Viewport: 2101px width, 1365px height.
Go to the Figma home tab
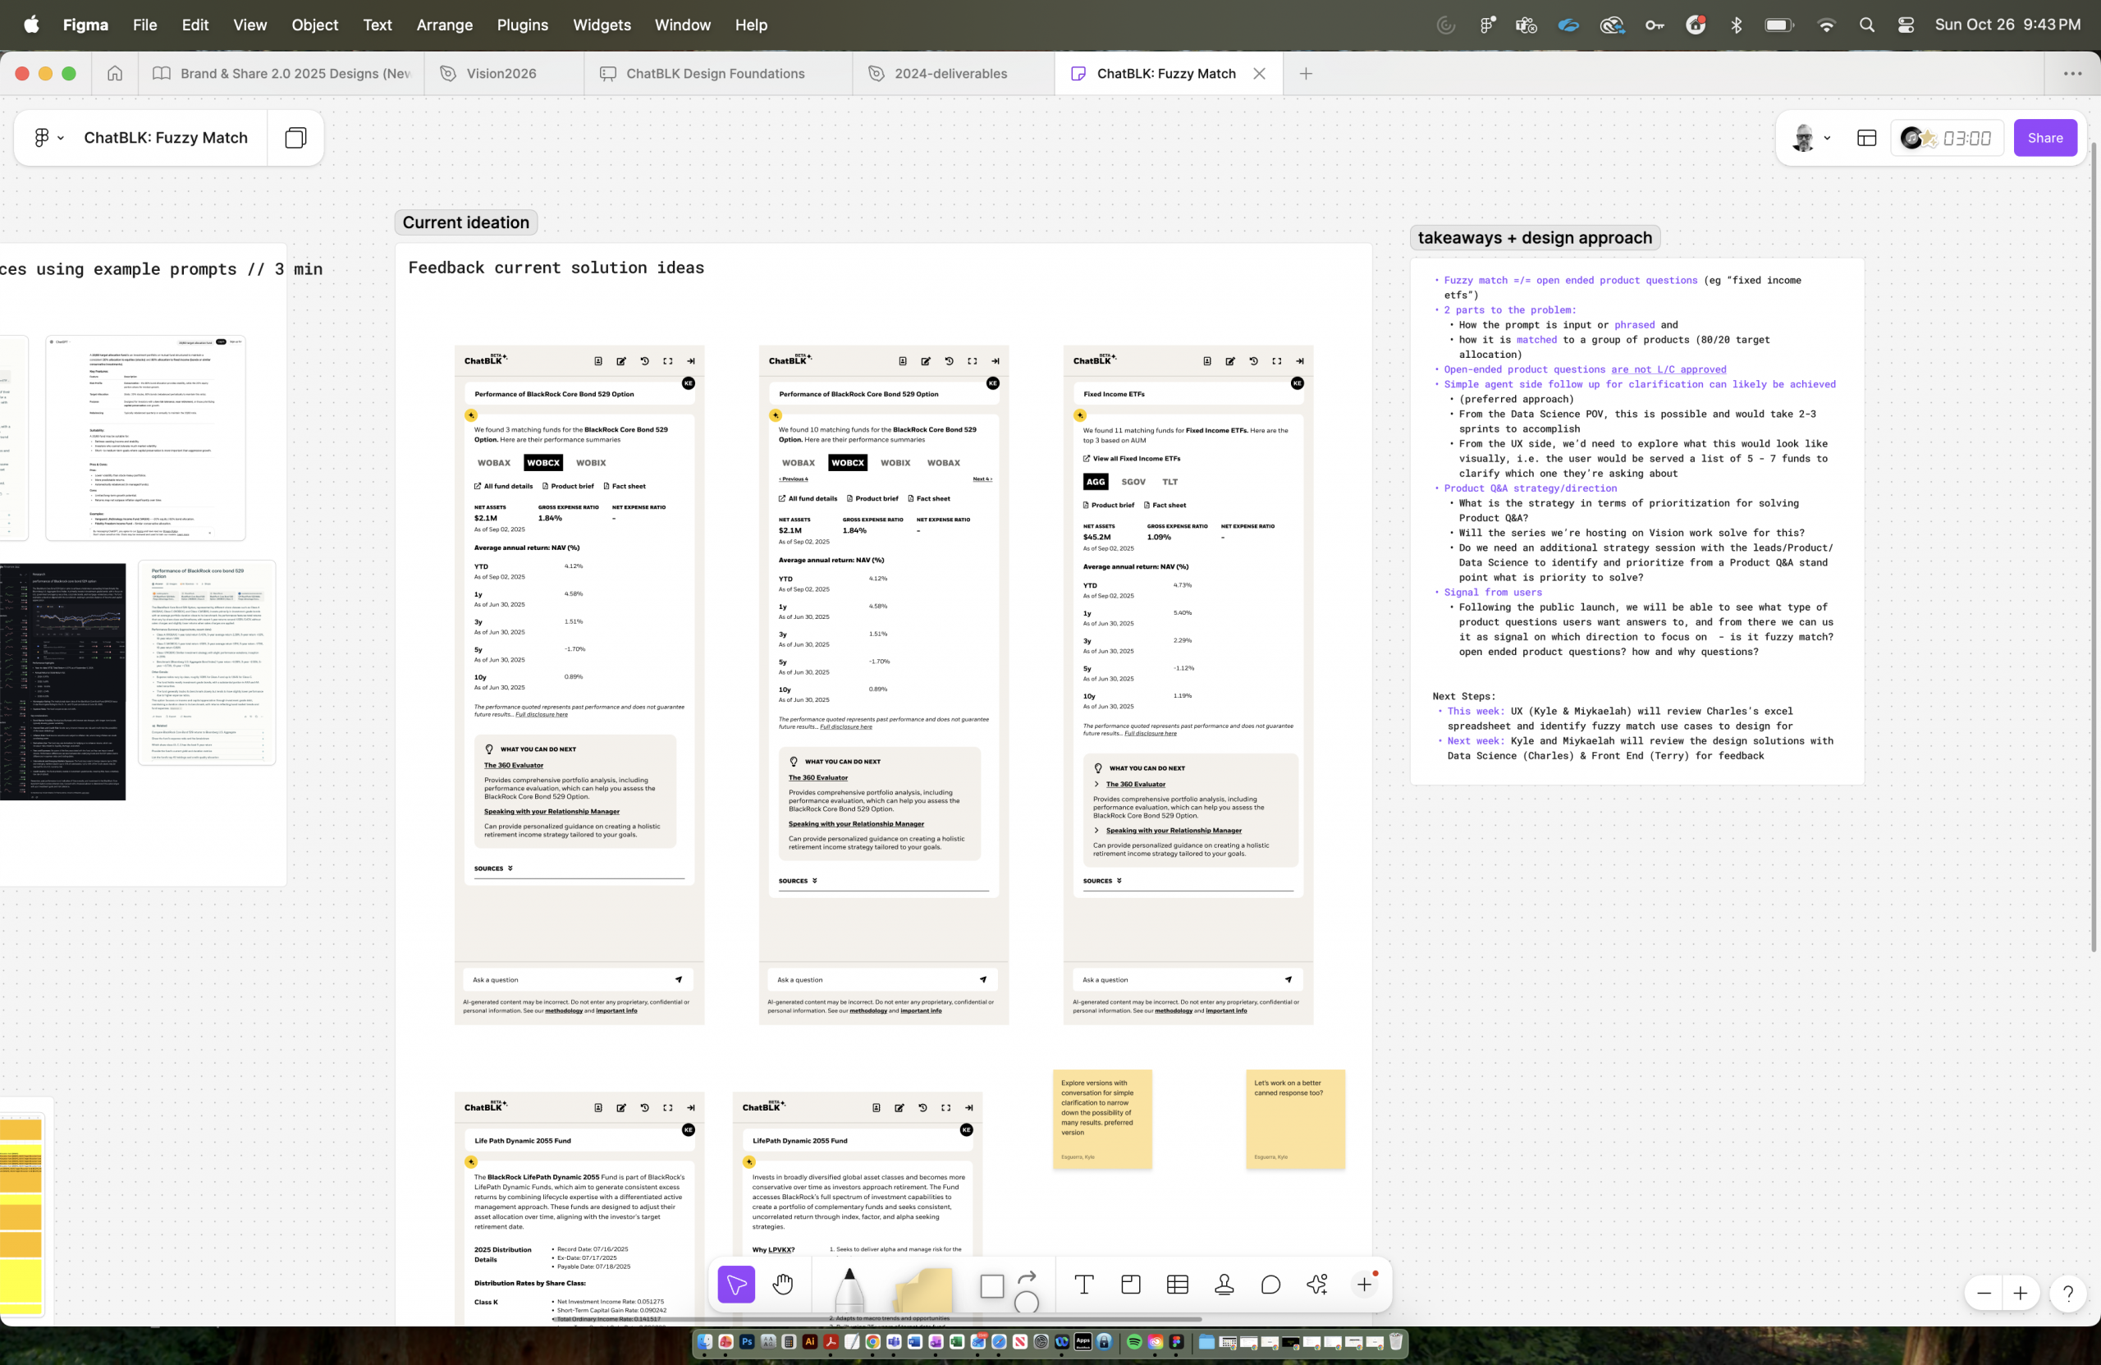(x=115, y=73)
